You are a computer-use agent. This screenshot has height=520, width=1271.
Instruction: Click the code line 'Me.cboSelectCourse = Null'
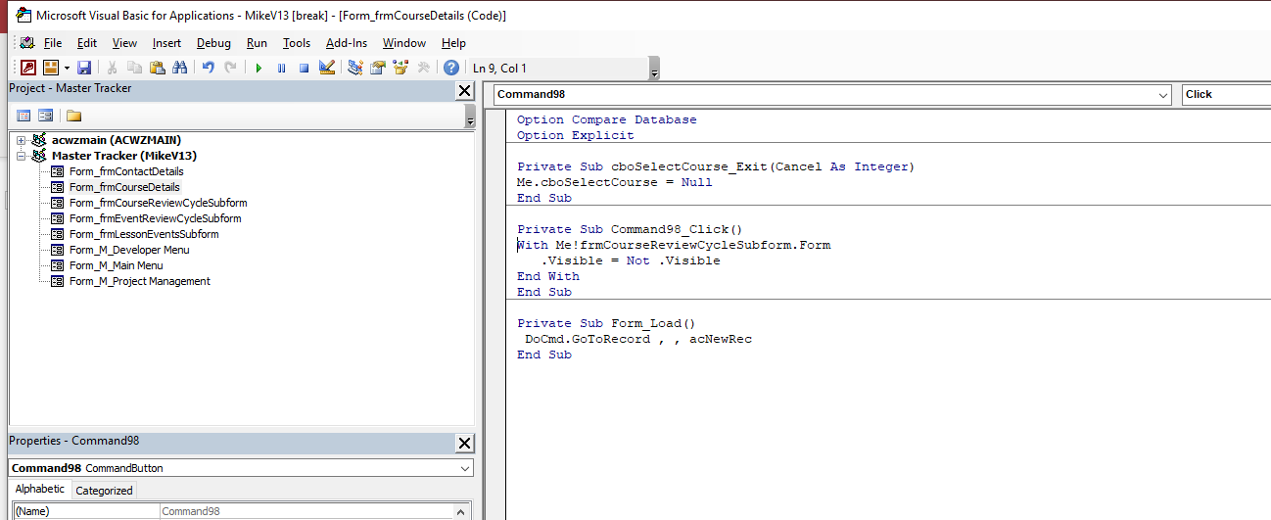click(614, 182)
